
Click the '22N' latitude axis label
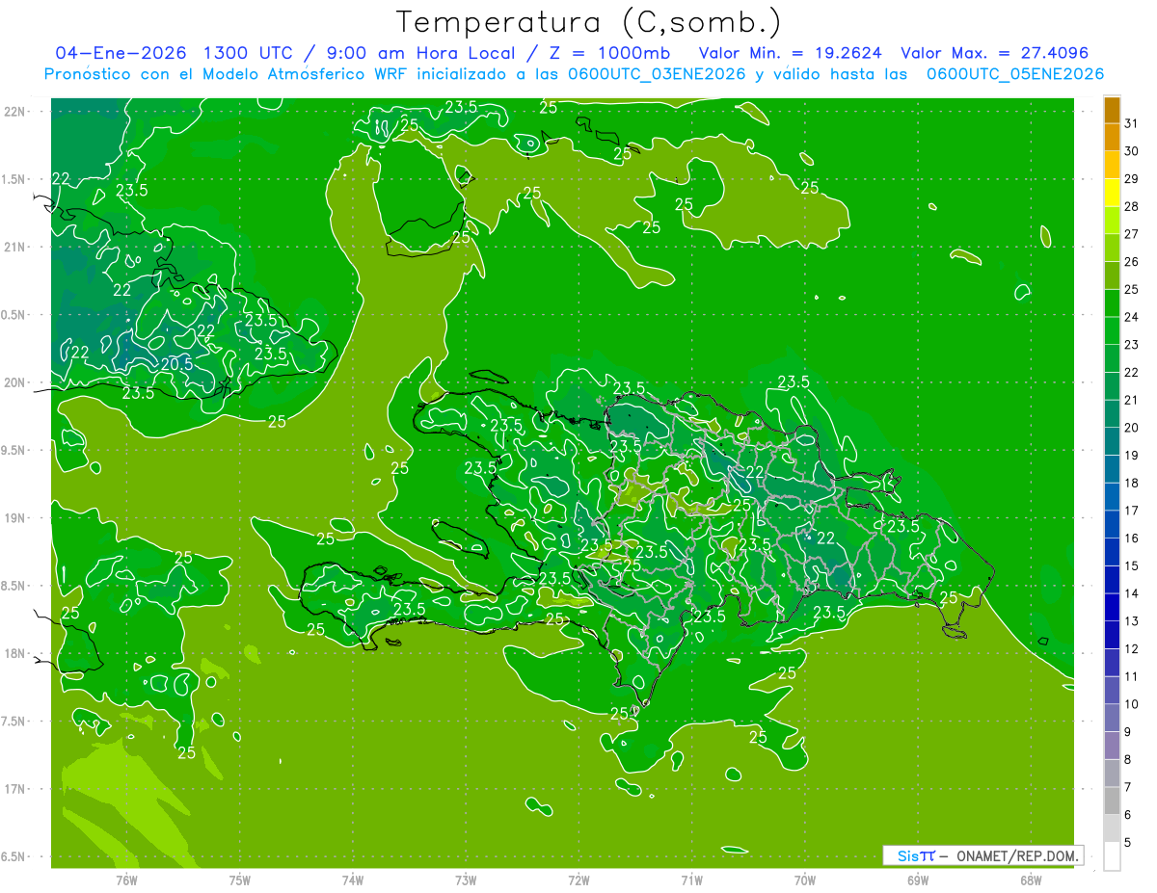(15, 112)
